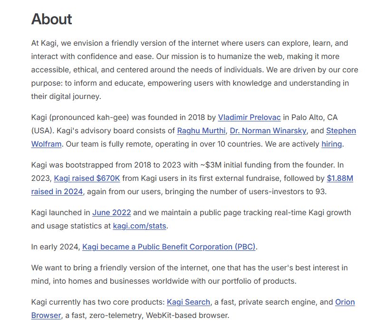Click the text "In early 2024,"
This screenshot has width=387, height=327.
[x=56, y=247]
